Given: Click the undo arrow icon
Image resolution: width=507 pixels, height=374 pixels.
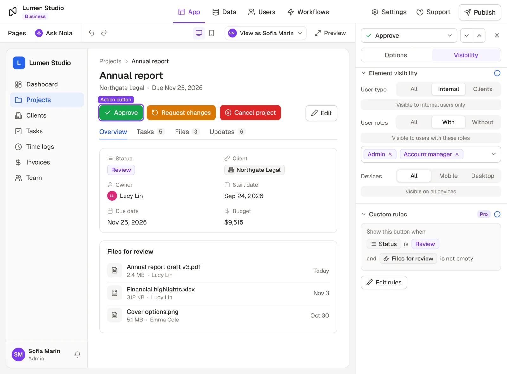Looking at the screenshot, I should coord(91,33).
